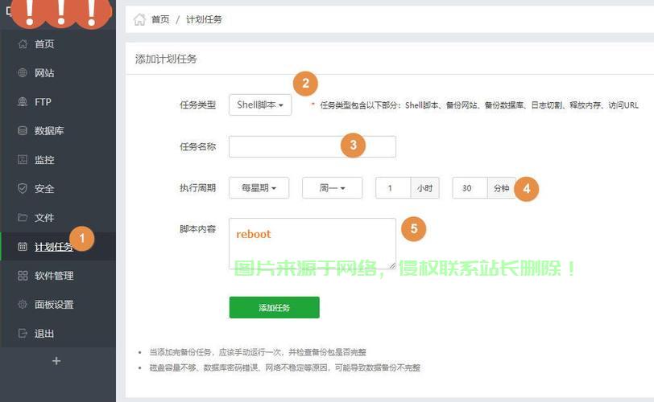Open the 文件 sidebar menu item
This screenshot has height=402, width=654.
[x=58, y=217]
